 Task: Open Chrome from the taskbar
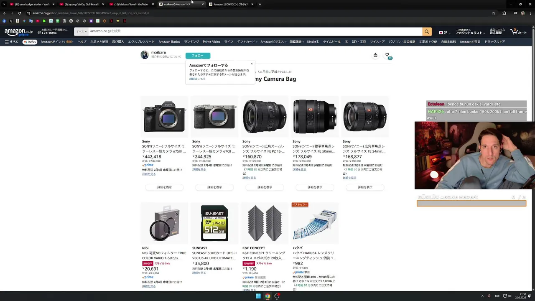pos(267,296)
